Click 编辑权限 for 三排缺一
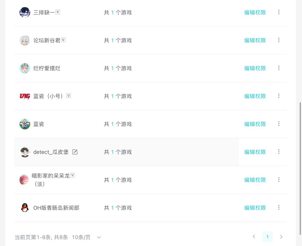The width and height of the screenshot is (302, 246). point(255,13)
